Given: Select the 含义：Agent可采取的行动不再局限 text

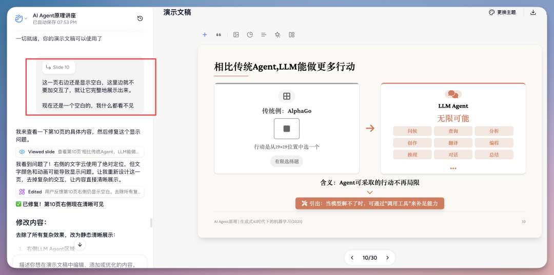Looking at the screenshot, I should click(x=369, y=183).
